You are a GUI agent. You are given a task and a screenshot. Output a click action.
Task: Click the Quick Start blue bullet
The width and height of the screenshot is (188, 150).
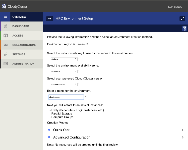[49, 130]
